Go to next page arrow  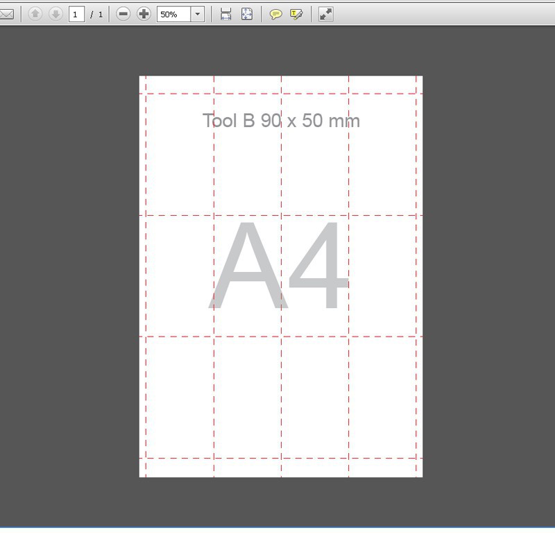pos(55,14)
